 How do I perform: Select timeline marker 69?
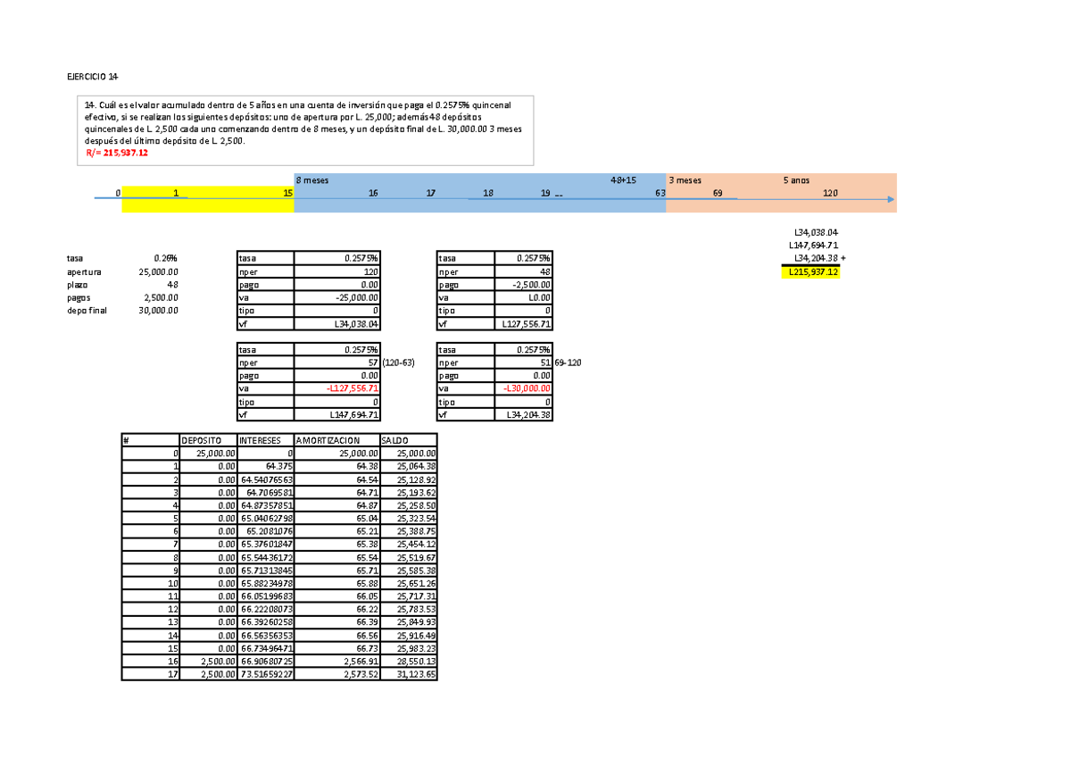tap(717, 193)
